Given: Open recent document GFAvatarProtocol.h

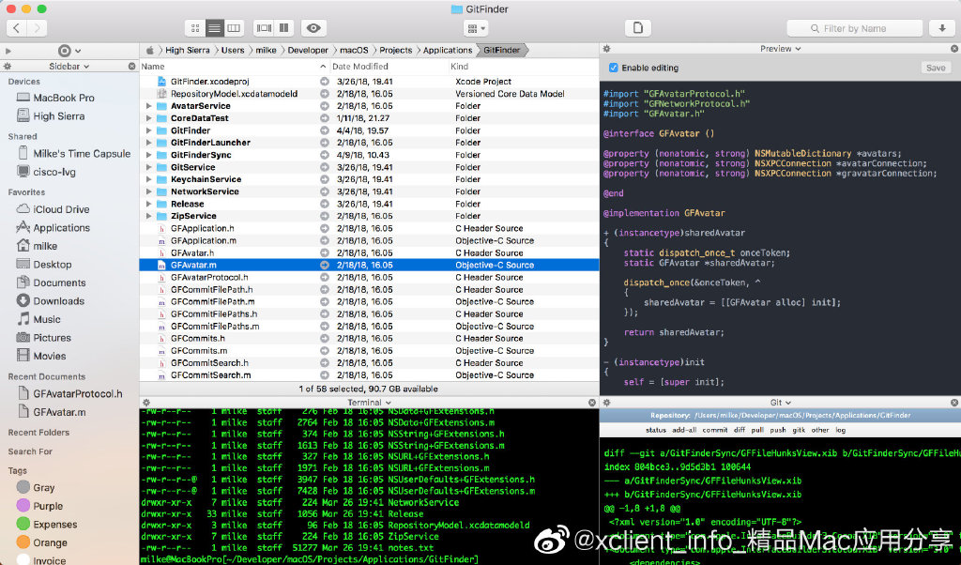Looking at the screenshot, I should coord(78,393).
